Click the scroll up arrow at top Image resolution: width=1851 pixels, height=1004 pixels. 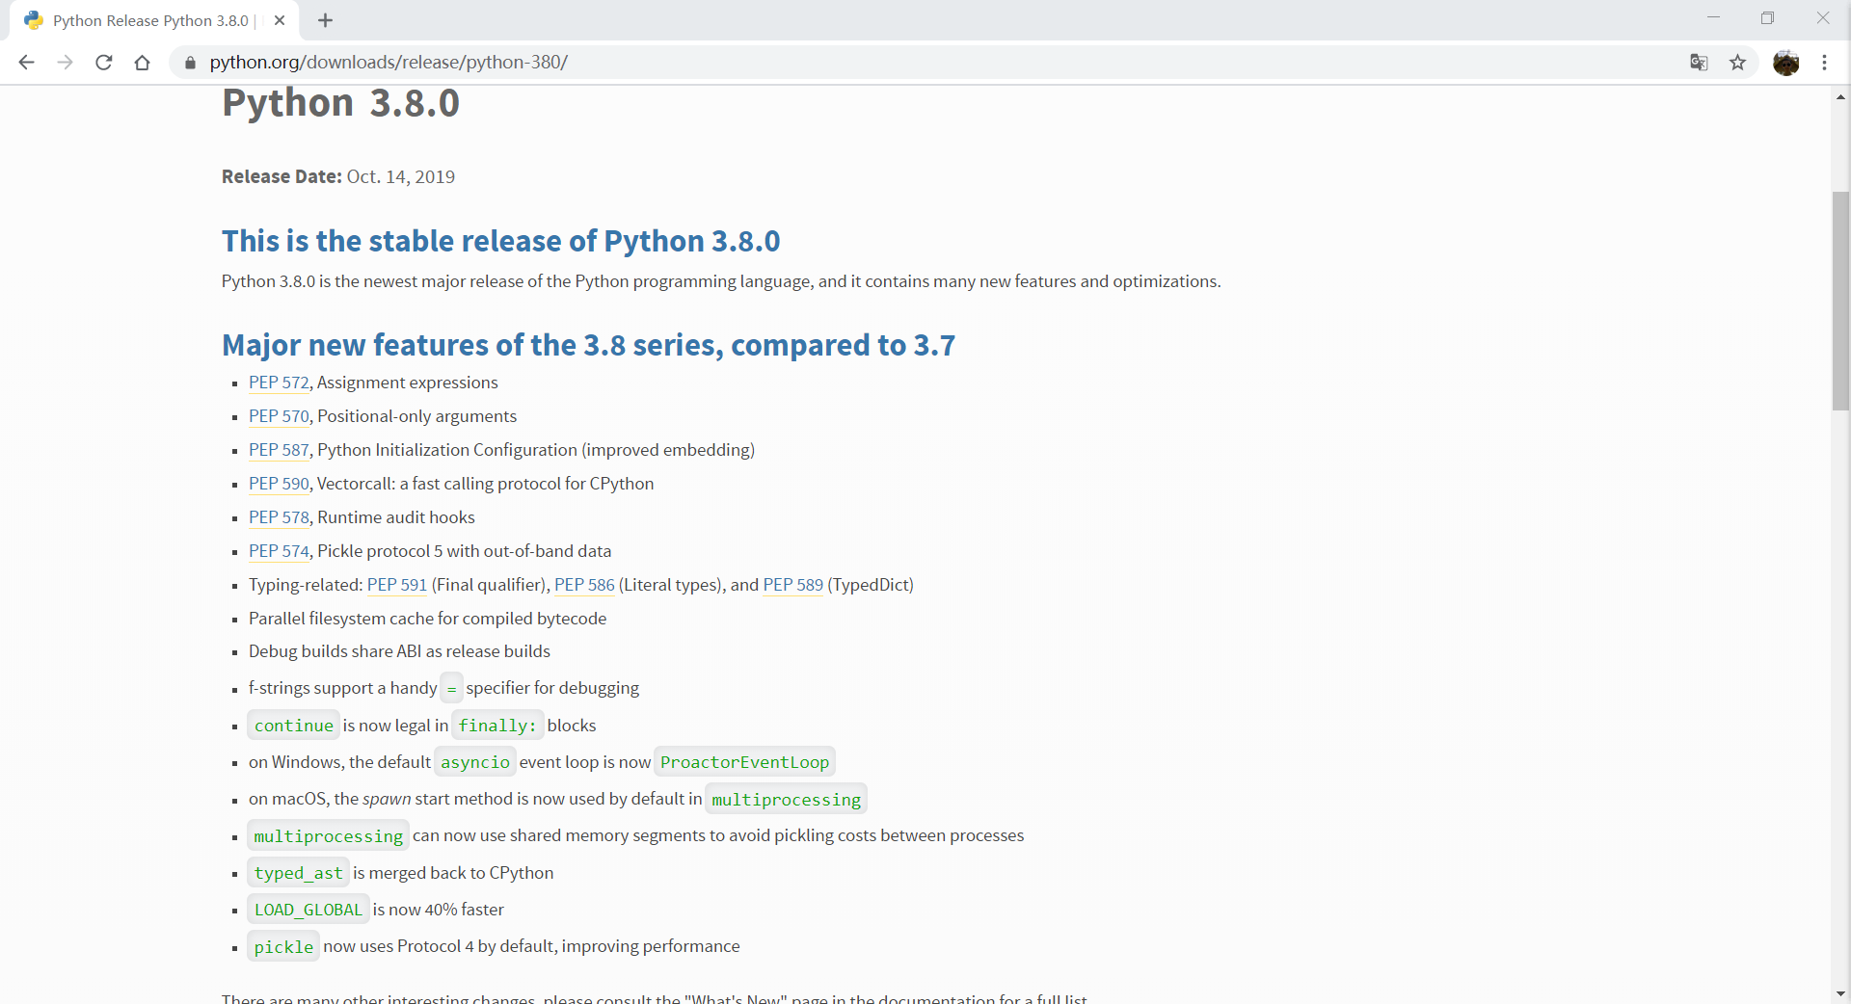pos(1840,96)
